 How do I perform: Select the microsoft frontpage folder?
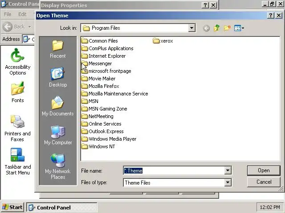pyautogui.click(x=106, y=71)
